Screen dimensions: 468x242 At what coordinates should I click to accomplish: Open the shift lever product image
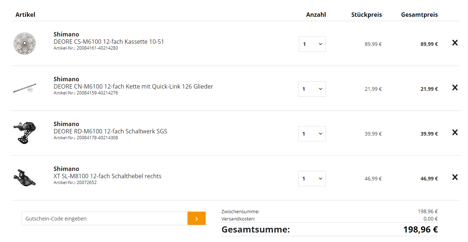coord(25,177)
